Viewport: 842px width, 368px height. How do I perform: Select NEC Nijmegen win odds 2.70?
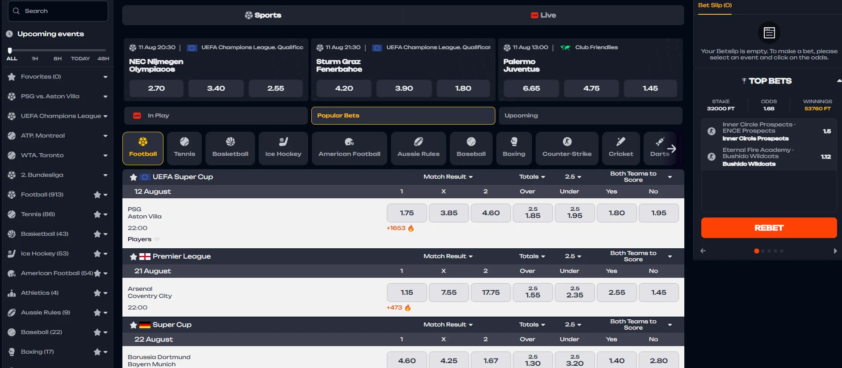[156, 88]
